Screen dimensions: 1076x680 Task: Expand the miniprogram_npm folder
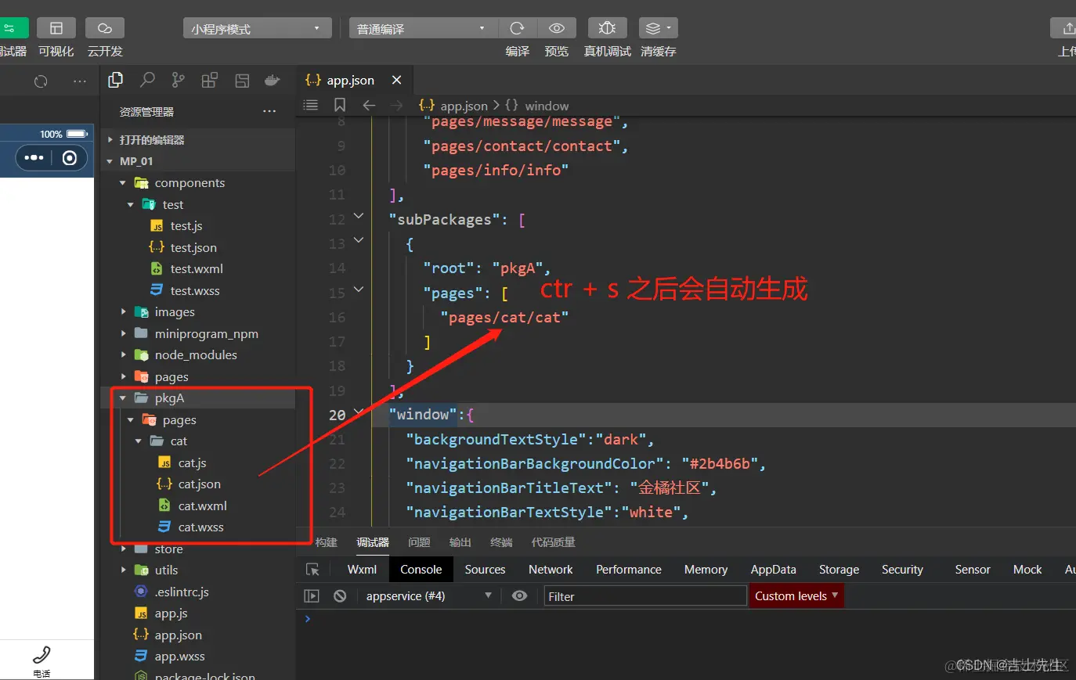tap(123, 333)
